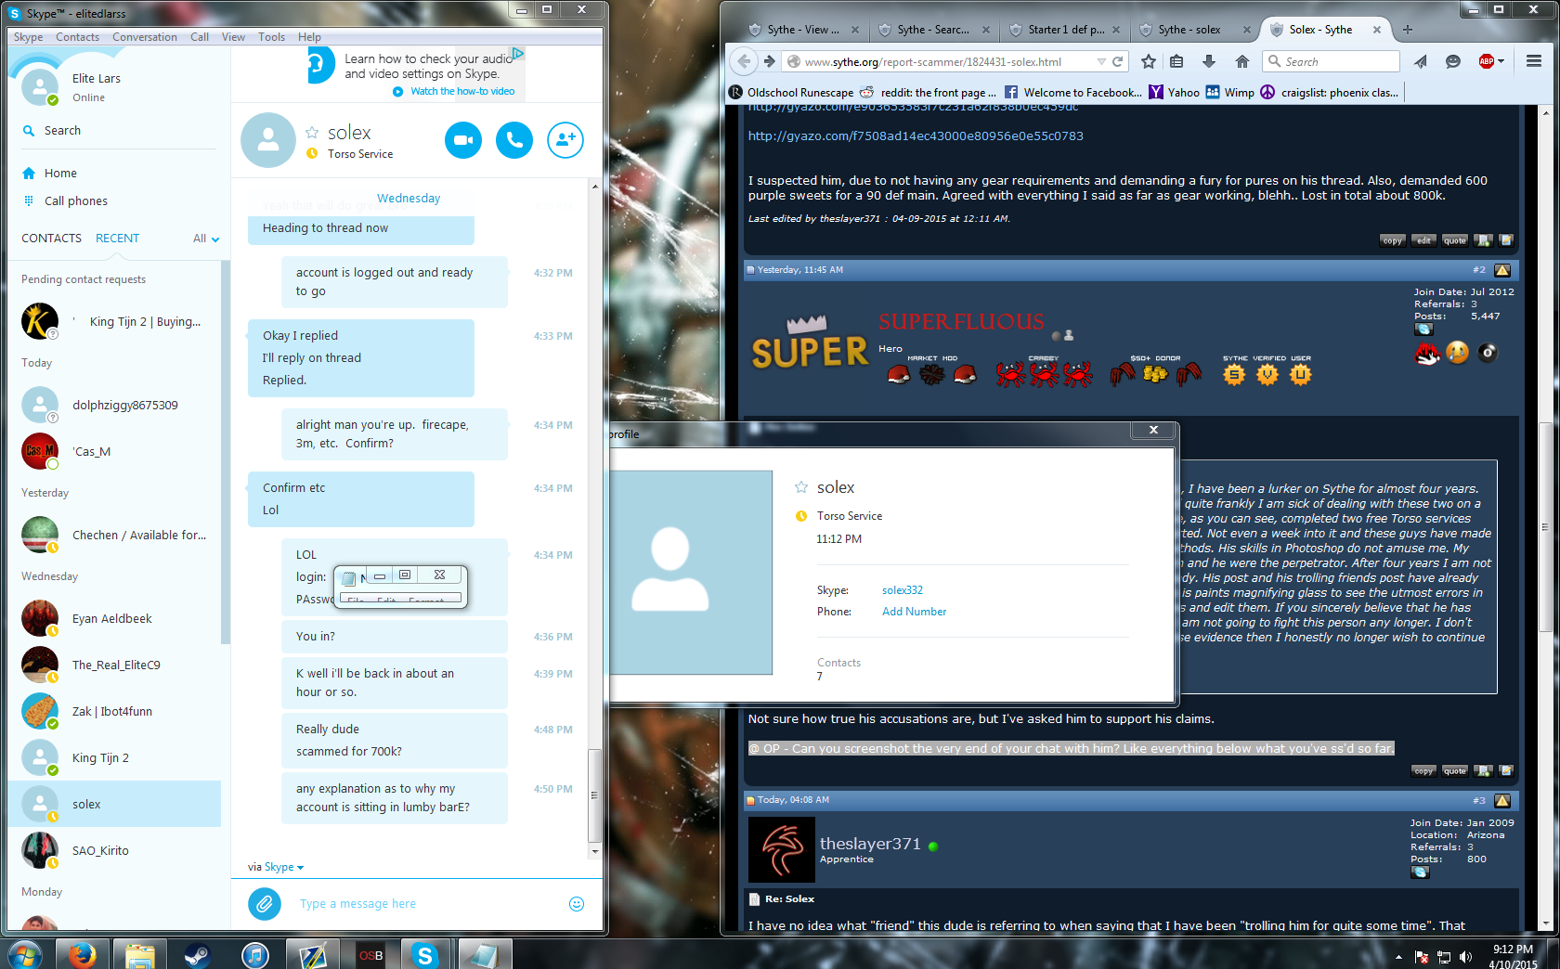1560x969 pixels.
Task: Open the Help menu in Skype
Action: click(309, 37)
